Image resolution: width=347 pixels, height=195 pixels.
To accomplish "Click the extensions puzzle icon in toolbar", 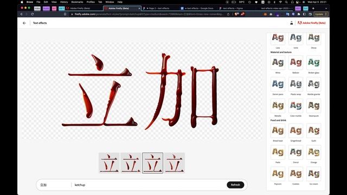I will tap(299, 14).
